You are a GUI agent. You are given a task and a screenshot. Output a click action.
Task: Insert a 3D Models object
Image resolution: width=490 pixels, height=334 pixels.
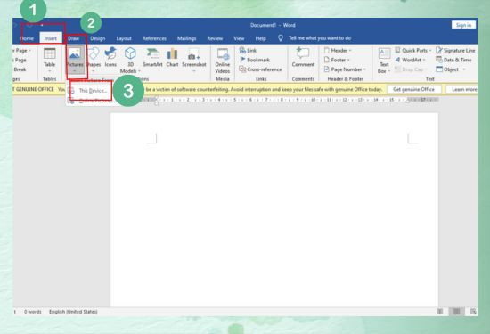point(130,61)
